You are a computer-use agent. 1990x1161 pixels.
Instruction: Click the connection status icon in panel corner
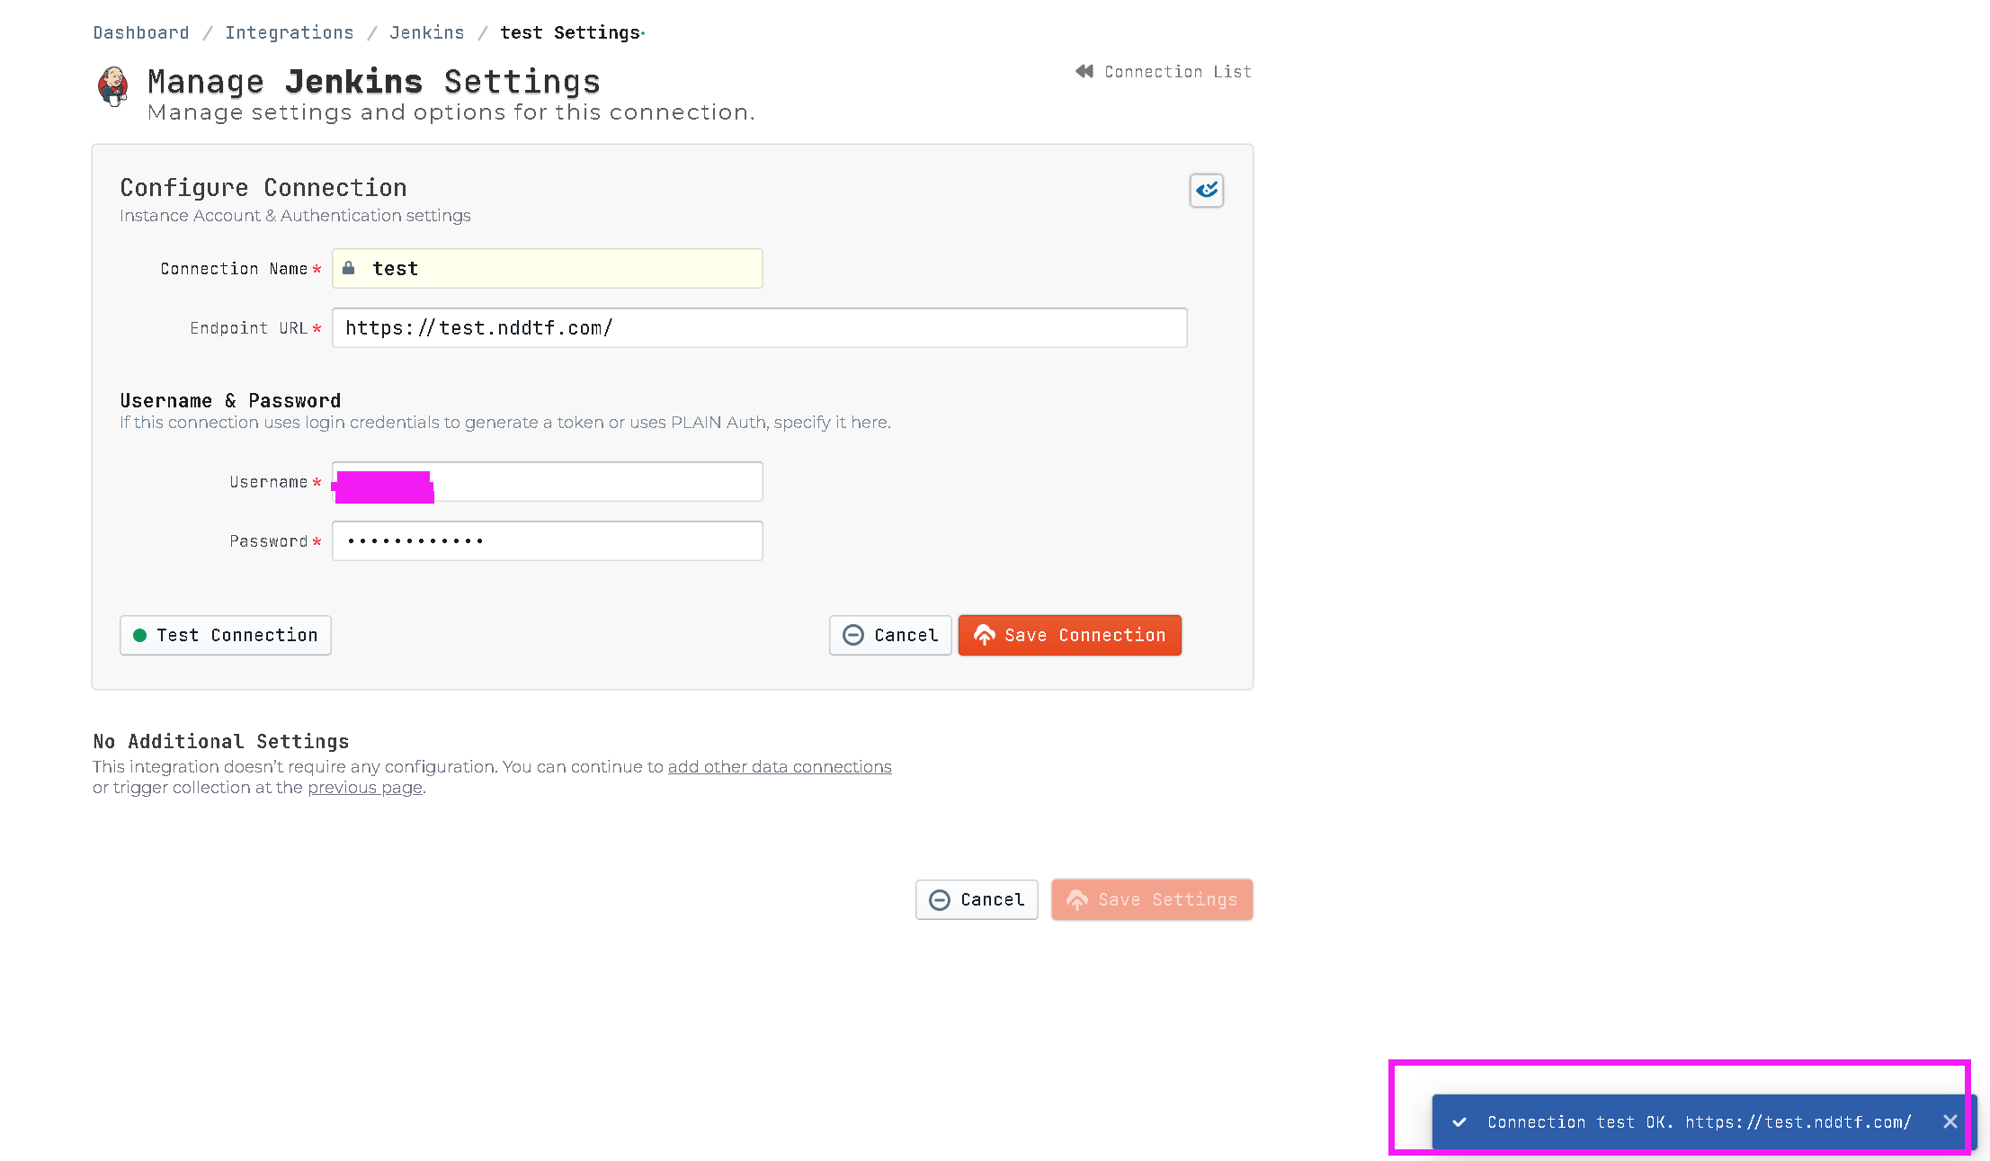pyautogui.click(x=1206, y=190)
